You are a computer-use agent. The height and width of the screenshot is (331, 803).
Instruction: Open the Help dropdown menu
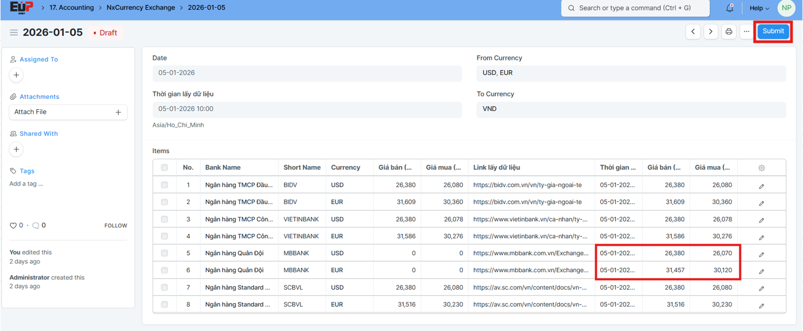[759, 8]
